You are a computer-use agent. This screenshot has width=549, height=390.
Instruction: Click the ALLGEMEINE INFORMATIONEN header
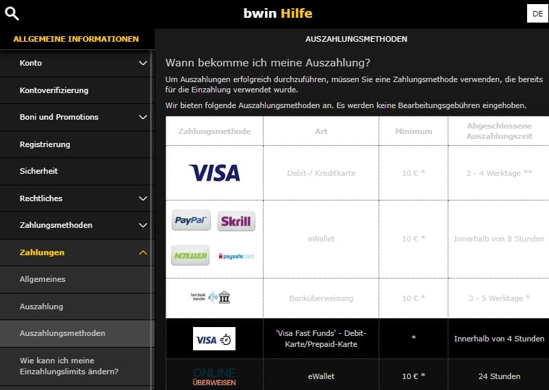point(76,39)
